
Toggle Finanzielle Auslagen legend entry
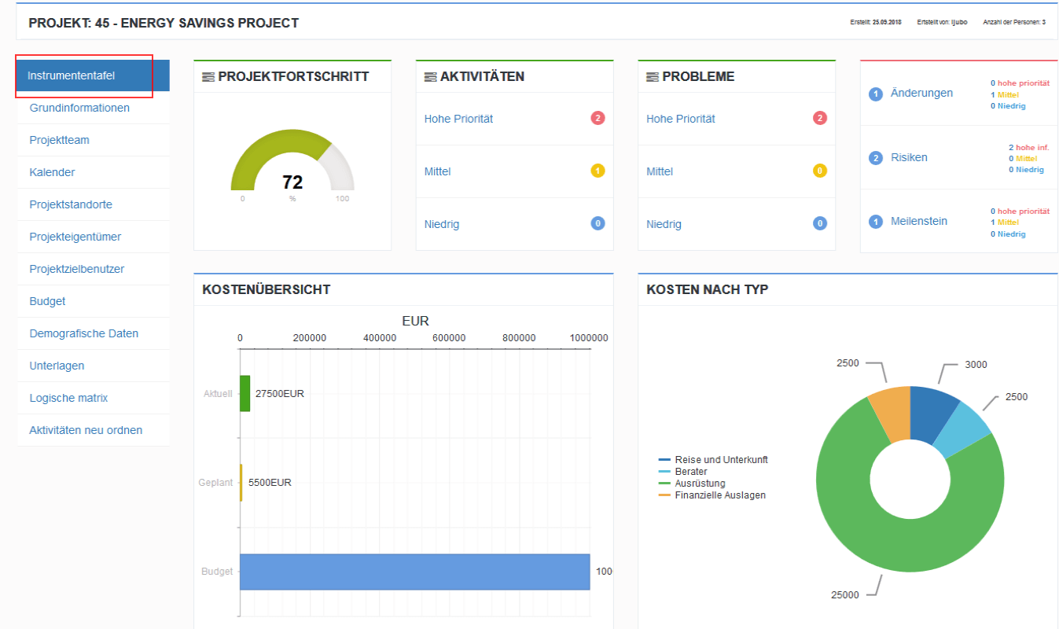(x=712, y=495)
